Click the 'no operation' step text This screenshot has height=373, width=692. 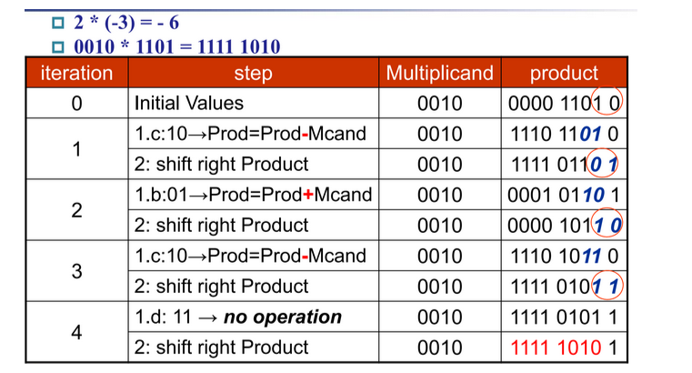pos(283,317)
